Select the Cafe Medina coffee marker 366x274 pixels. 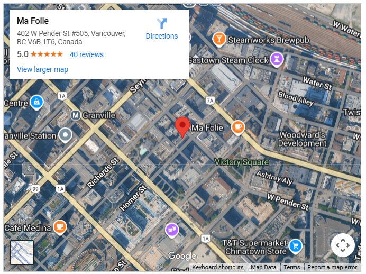[x=60, y=227]
